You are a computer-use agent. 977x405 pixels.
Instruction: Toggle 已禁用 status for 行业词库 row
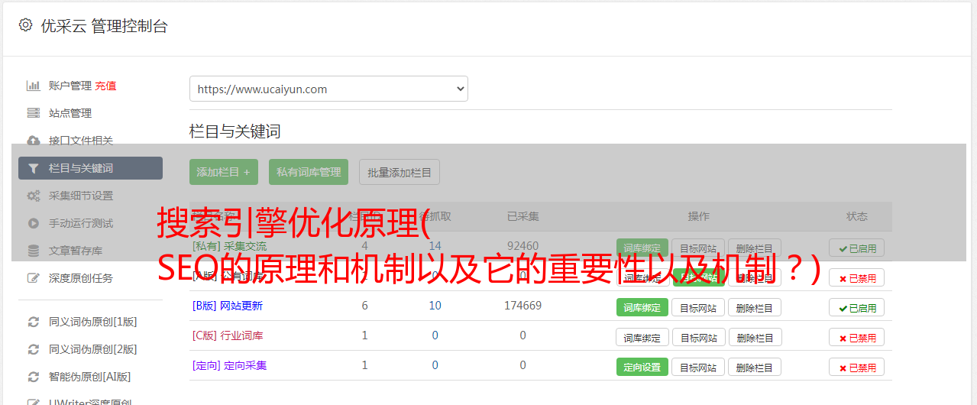click(857, 337)
